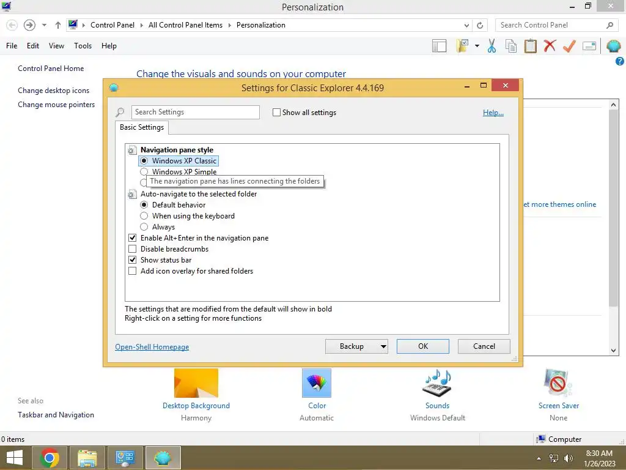This screenshot has width=626, height=470.
Task: Expand breadcrumb arrow after All Control Panel Items
Action: click(230, 25)
